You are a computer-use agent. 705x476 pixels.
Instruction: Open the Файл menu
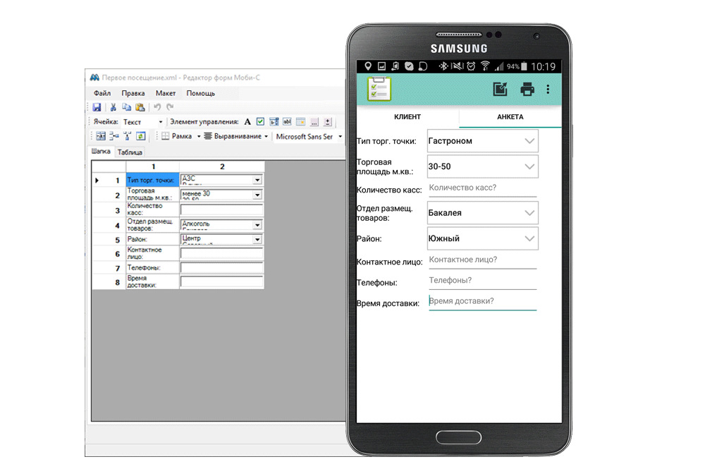pyautogui.click(x=102, y=93)
